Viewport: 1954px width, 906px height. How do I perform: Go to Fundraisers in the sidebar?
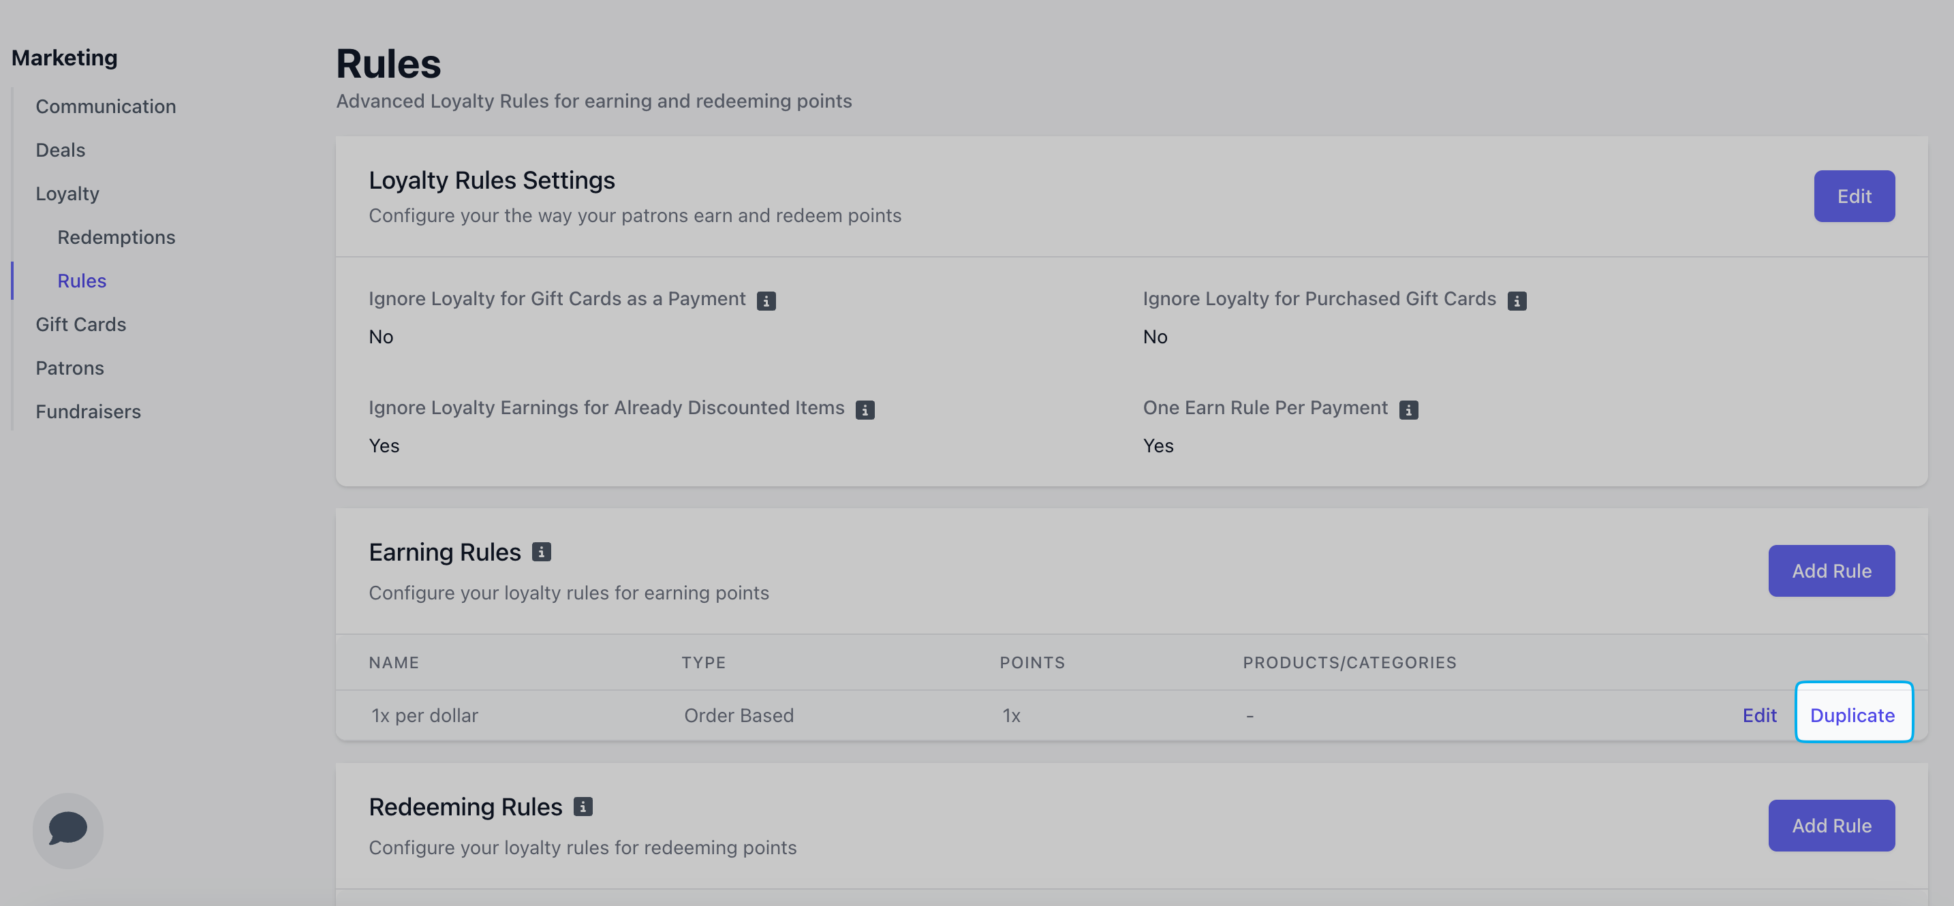coord(88,411)
